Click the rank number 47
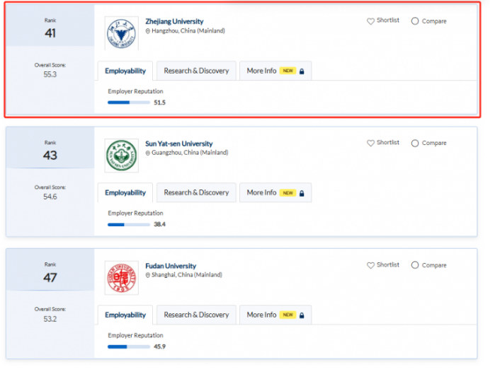Image resolution: width=490 pixels, height=372 pixels. tap(50, 278)
